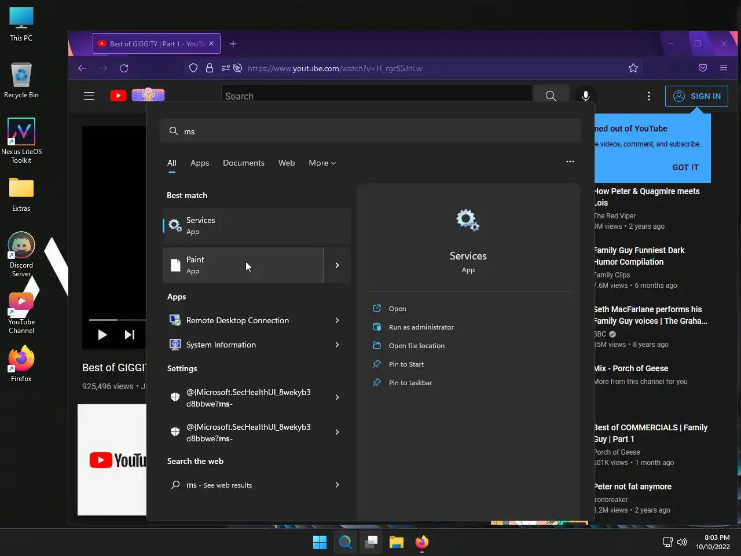Select the Paint app result
741x556 pixels.
(x=243, y=265)
